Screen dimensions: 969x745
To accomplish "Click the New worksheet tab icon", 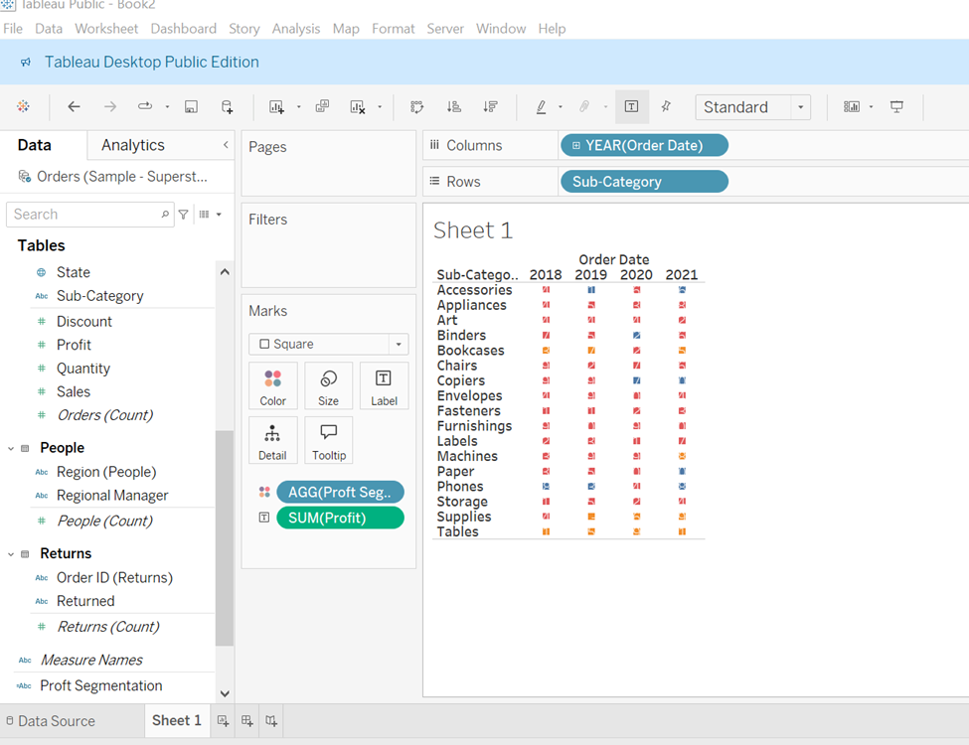I will (223, 721).
